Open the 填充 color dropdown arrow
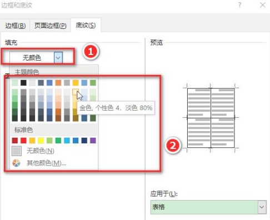Viewport: 270px width, 220px height. 58,58
